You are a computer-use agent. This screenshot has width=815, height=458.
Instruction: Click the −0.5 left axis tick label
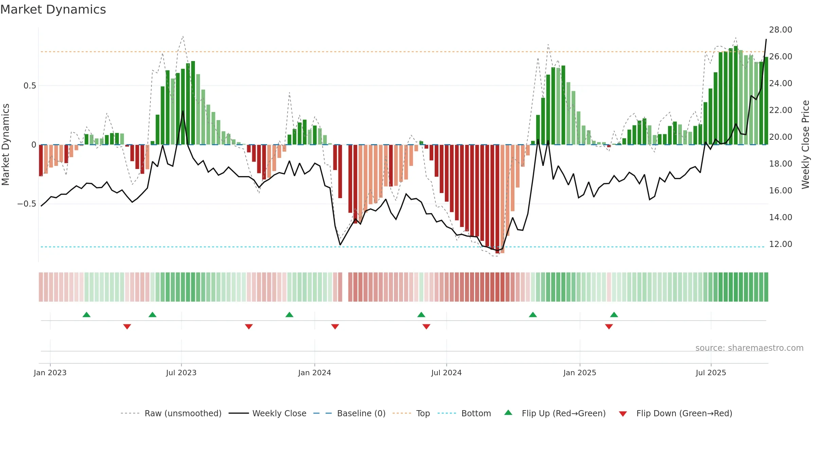[27, 204]
